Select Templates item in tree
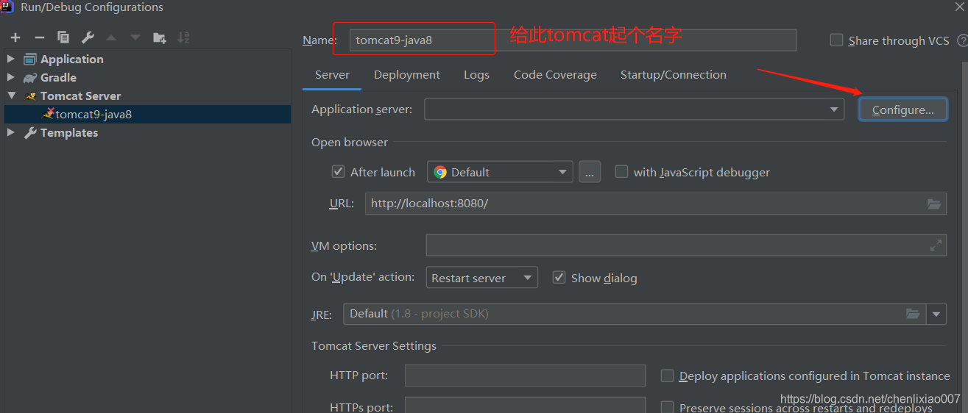The width and height of the screenshot is (968, 413). point(69,132)
